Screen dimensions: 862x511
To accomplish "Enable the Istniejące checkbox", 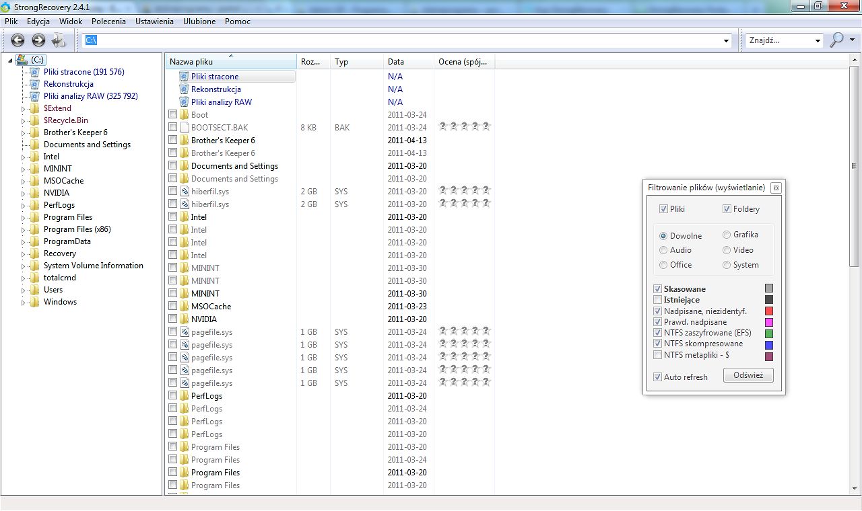I will coord(657,300).
